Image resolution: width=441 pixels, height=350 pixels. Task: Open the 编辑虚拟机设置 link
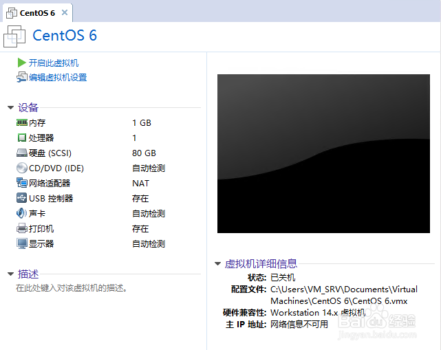[x=58, y=77]
